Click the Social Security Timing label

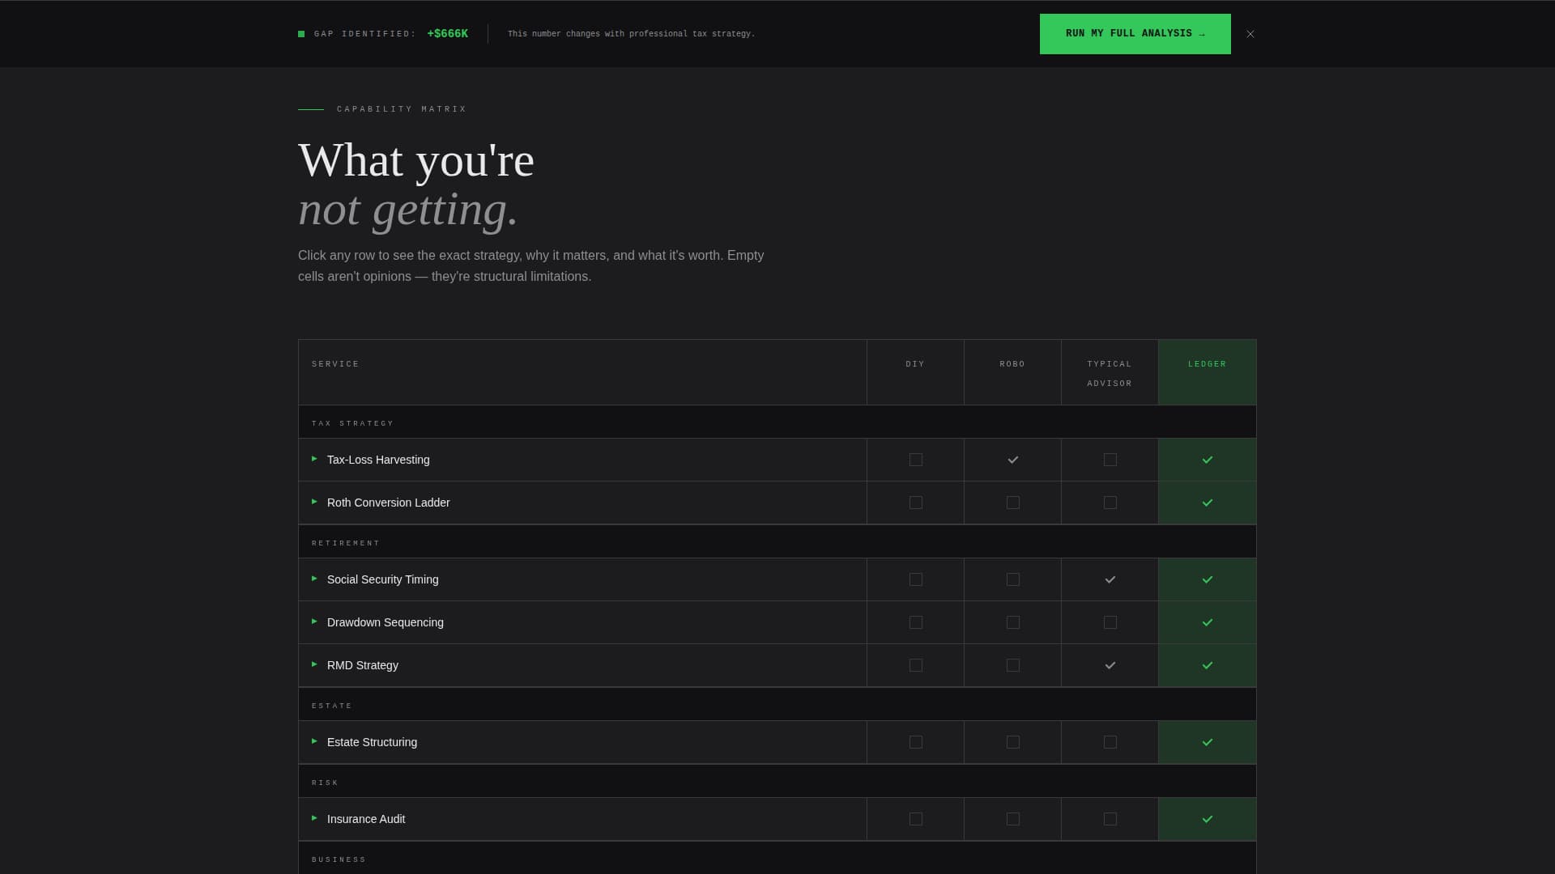pyautogui.click(x=382, y=579)
